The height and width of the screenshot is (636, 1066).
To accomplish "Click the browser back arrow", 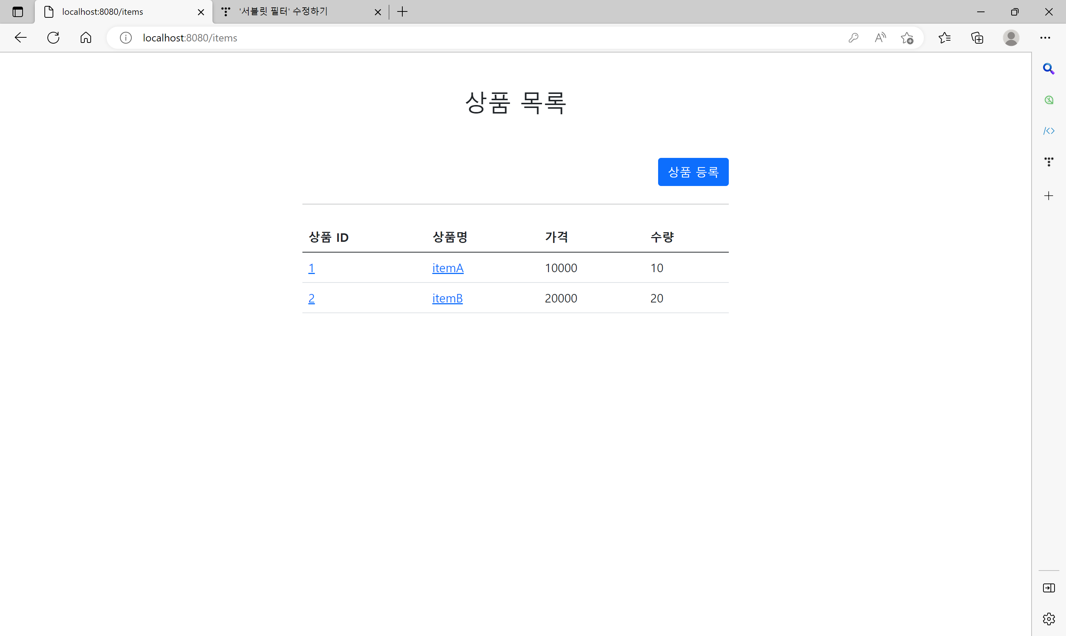I will coord(21,38).
